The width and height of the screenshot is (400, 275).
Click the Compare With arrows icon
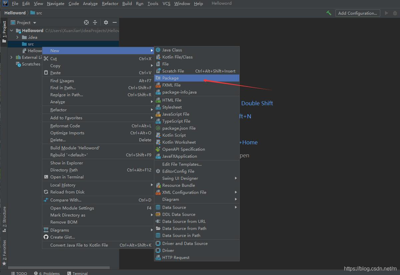tap(46, 200)
